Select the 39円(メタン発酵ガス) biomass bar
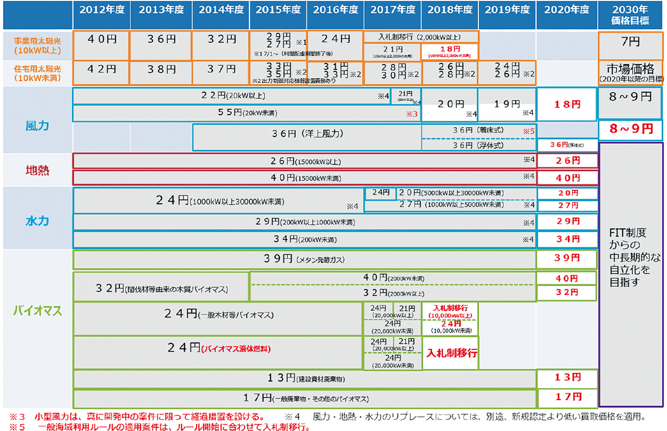The image size is (667, 431). point(304,259)
